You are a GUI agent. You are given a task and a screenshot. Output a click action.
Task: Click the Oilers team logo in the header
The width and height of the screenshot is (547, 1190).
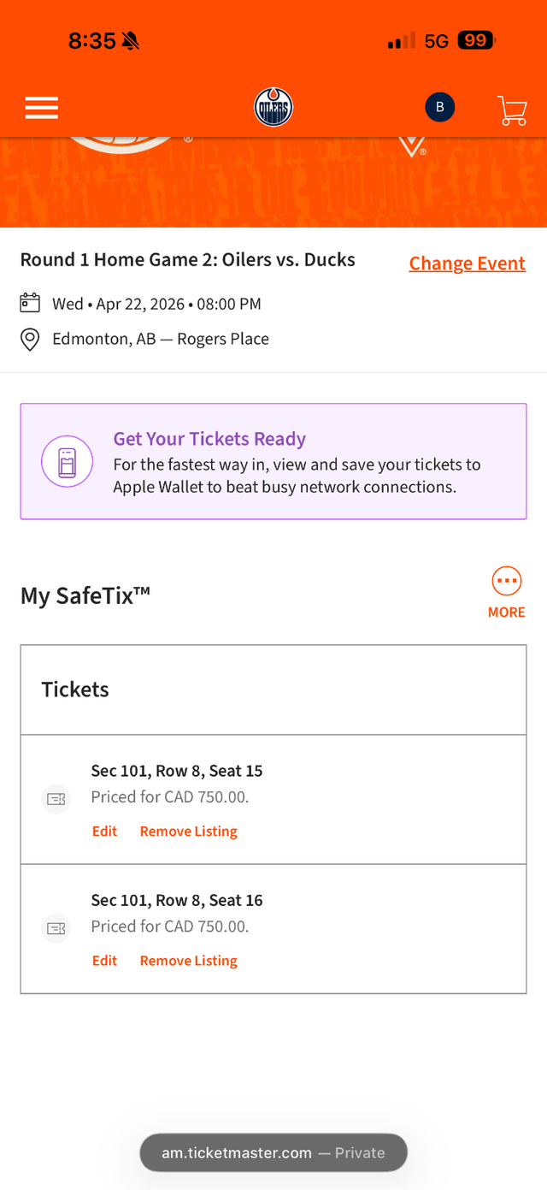pos(273,107)
